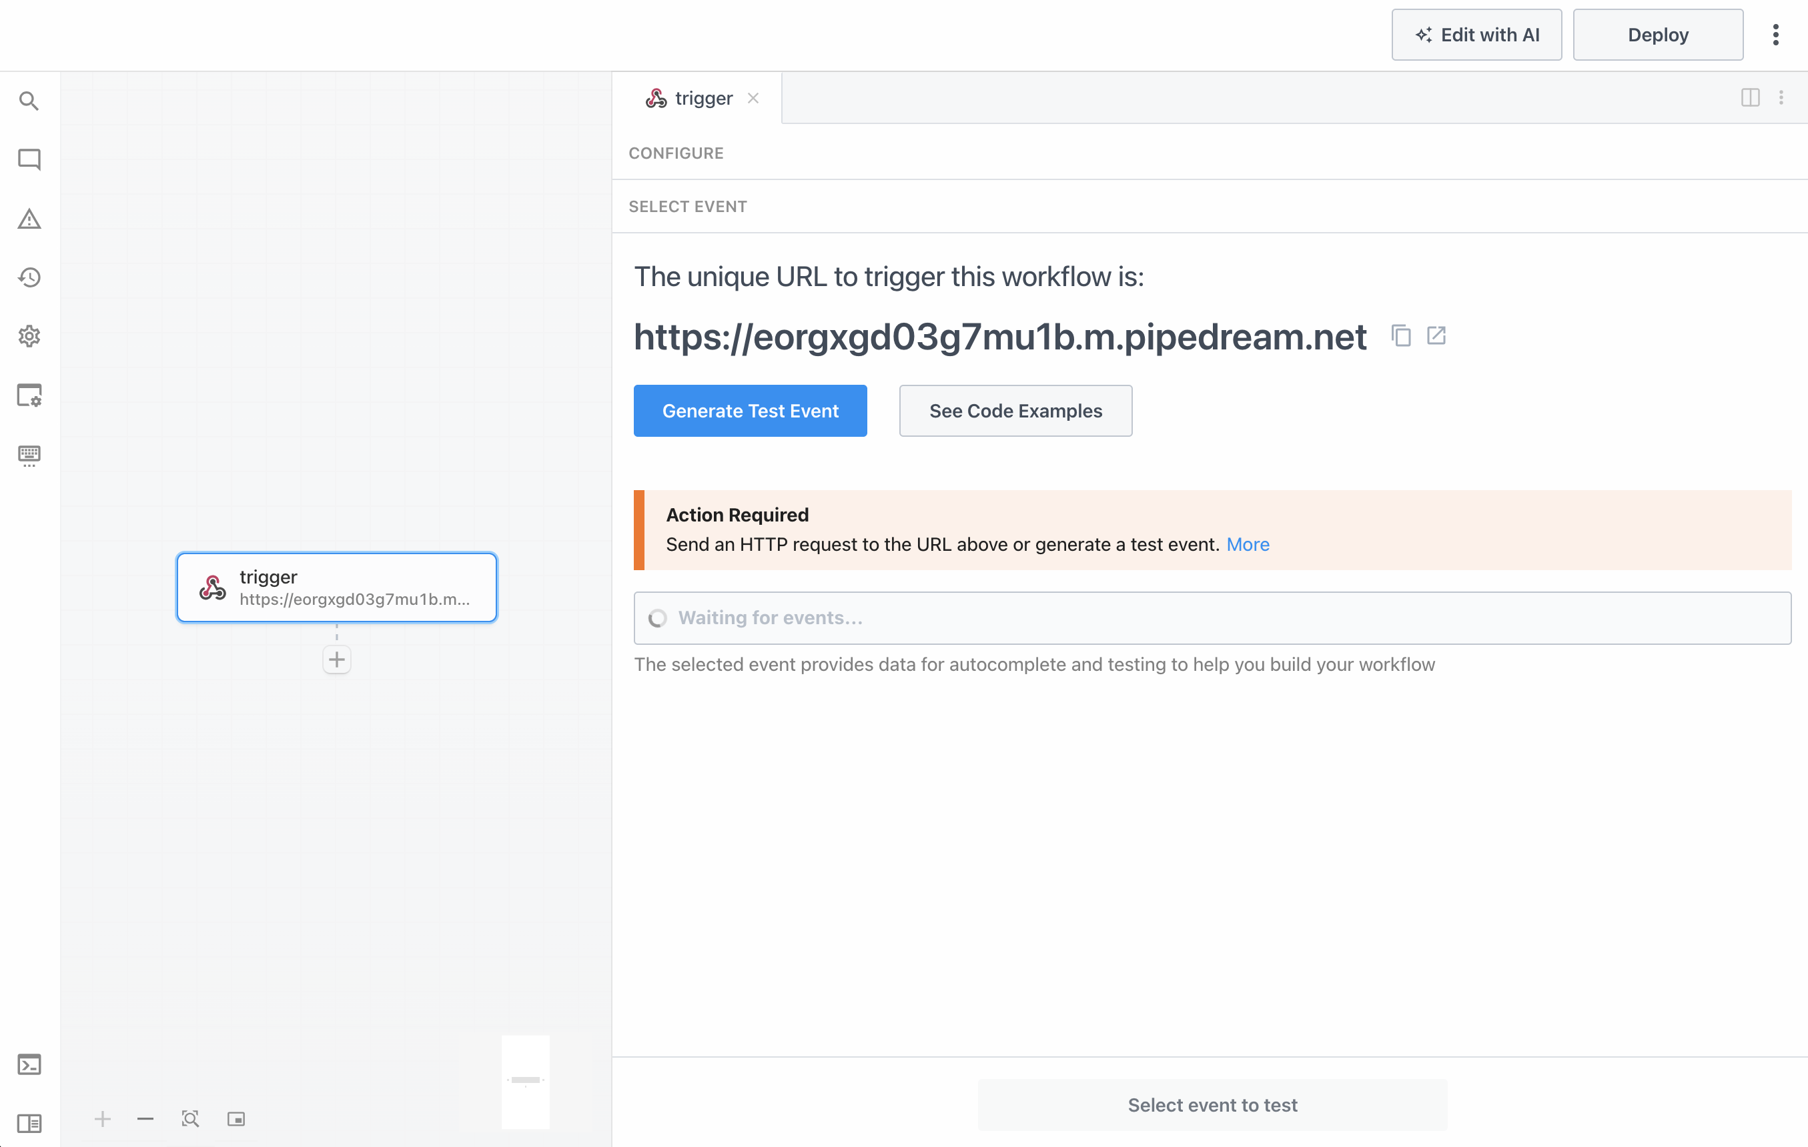Click the webhook icon on trigger node
The image size is (1808, 1147).
(x=212, y=588)
